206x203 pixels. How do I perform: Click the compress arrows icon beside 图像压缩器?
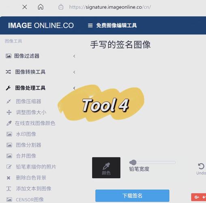[x=9, y=101]
